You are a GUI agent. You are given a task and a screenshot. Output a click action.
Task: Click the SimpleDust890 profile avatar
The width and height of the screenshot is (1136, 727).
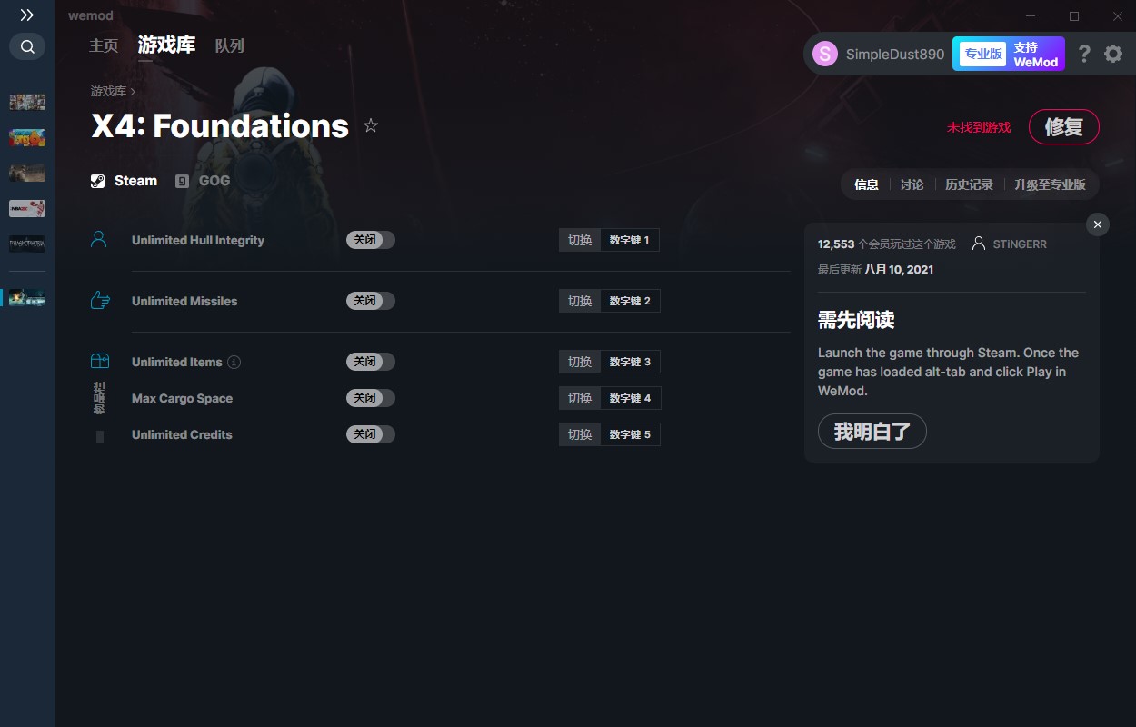pos(825,54)
